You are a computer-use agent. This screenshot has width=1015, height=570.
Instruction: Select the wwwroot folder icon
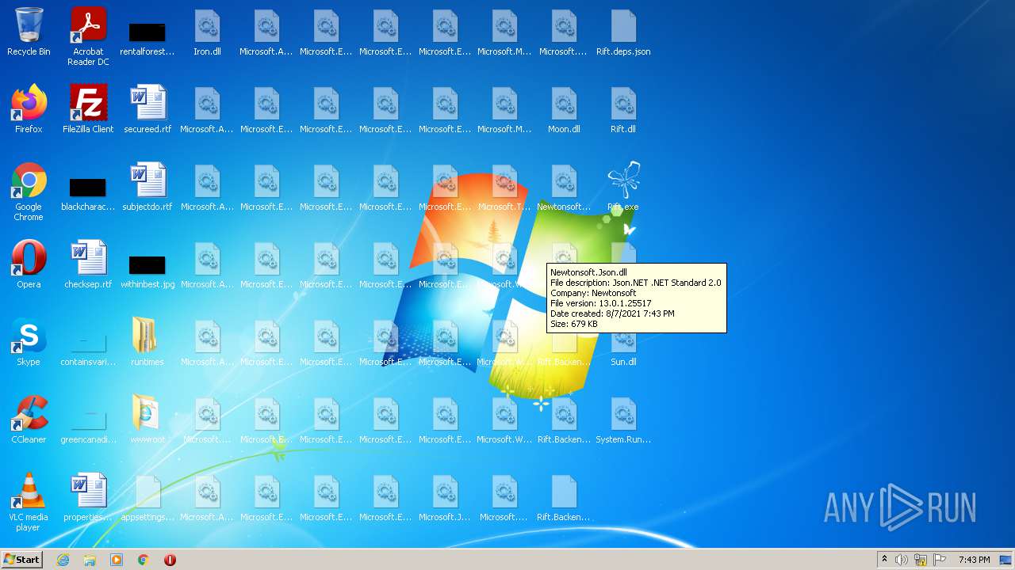(147, 420)
